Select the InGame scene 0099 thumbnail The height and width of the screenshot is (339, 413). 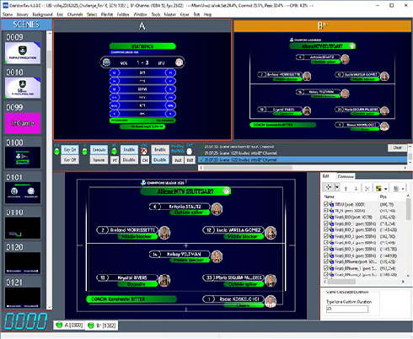pyautogui.click(x=23, y=123)
